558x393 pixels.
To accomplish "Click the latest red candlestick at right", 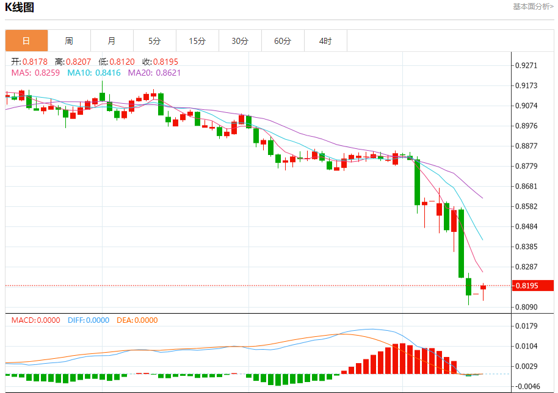I will pos(483,287).
